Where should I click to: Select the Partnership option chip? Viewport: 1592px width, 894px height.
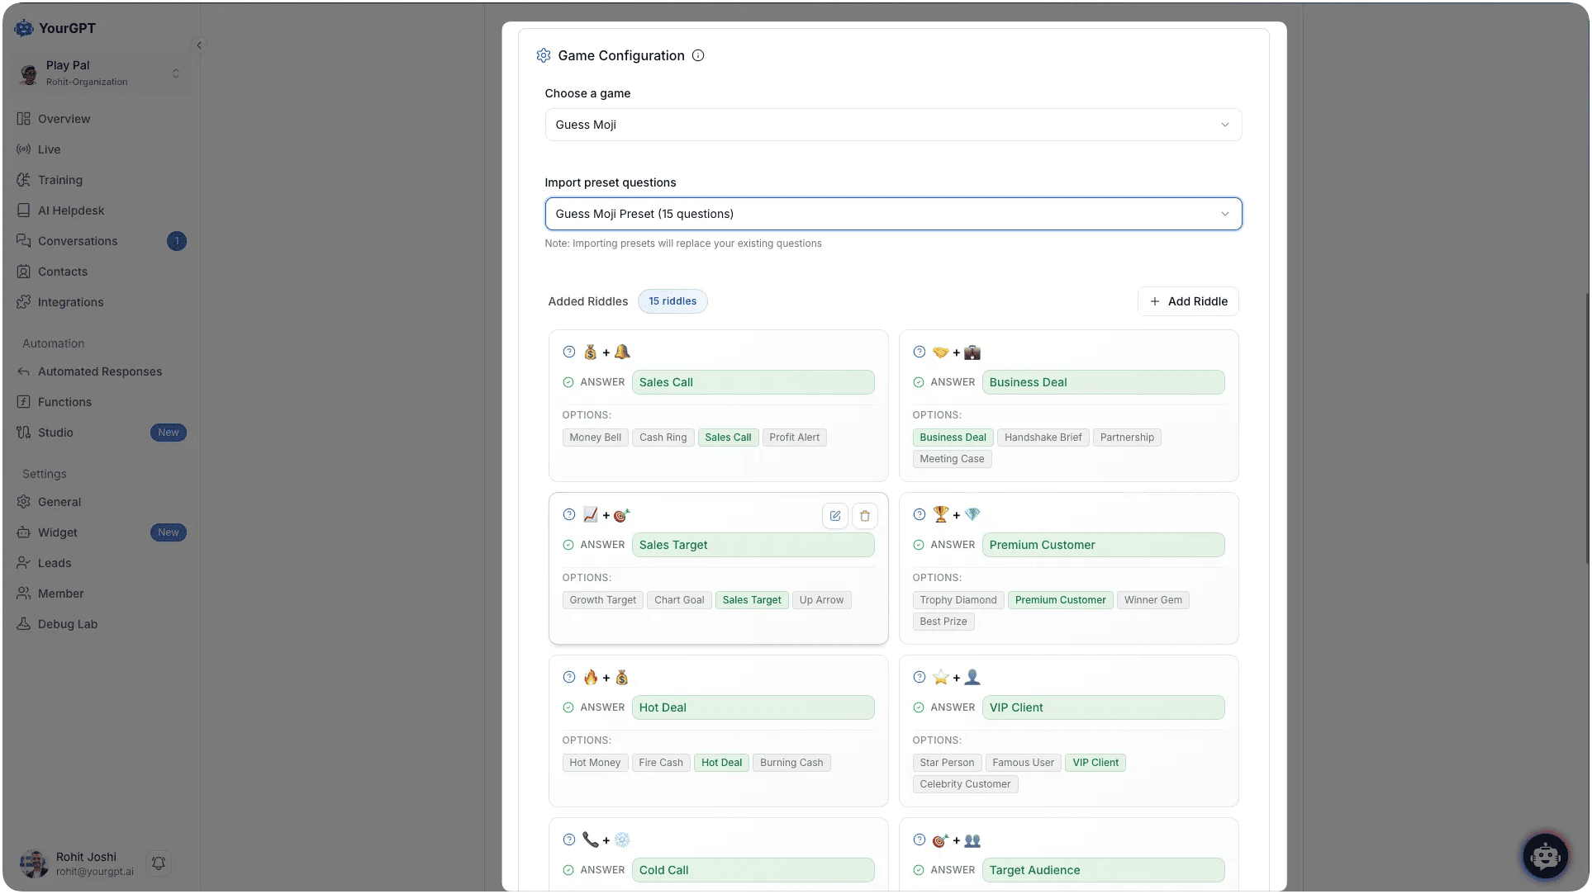(1126, 438)
